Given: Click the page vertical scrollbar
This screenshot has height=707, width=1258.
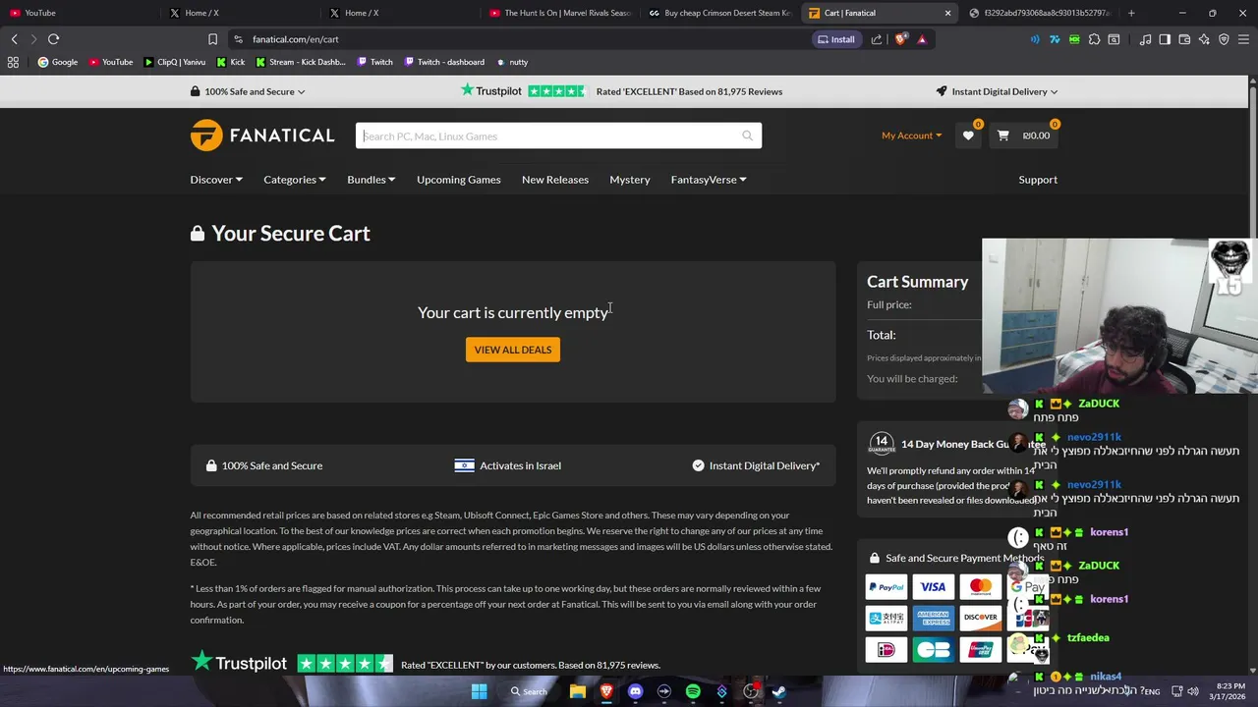Looking at the screenshot, I should point(1252,373).
